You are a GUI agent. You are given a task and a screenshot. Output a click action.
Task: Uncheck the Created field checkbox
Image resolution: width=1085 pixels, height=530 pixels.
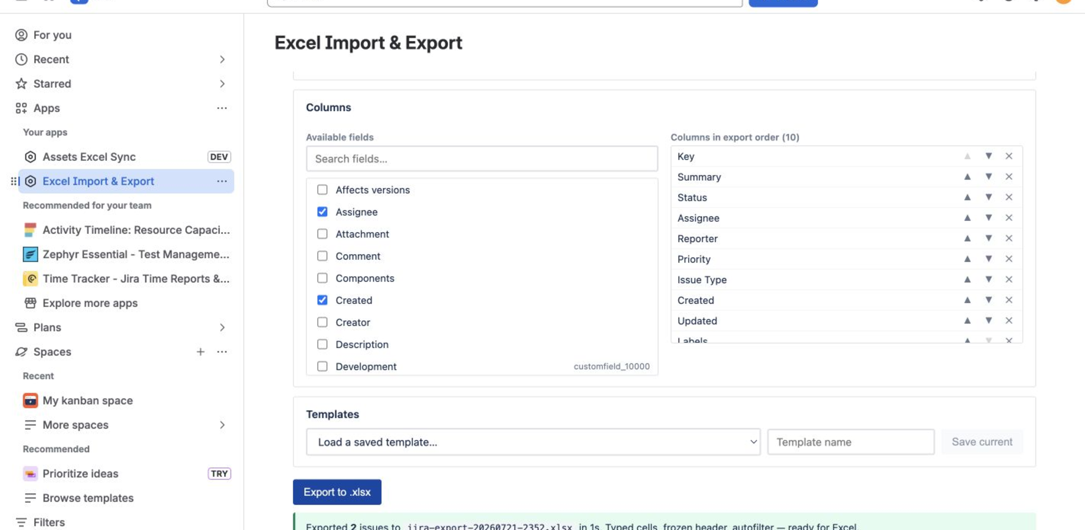click(322, 300)
